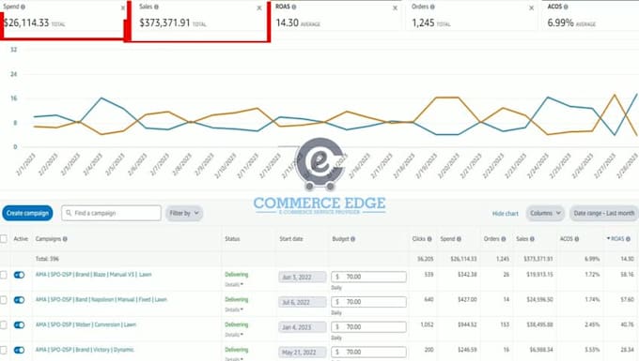Viewport: 639px width, 361px height.
Task: Click the info icon beside Sales metric card
Action: pos(156,7)
